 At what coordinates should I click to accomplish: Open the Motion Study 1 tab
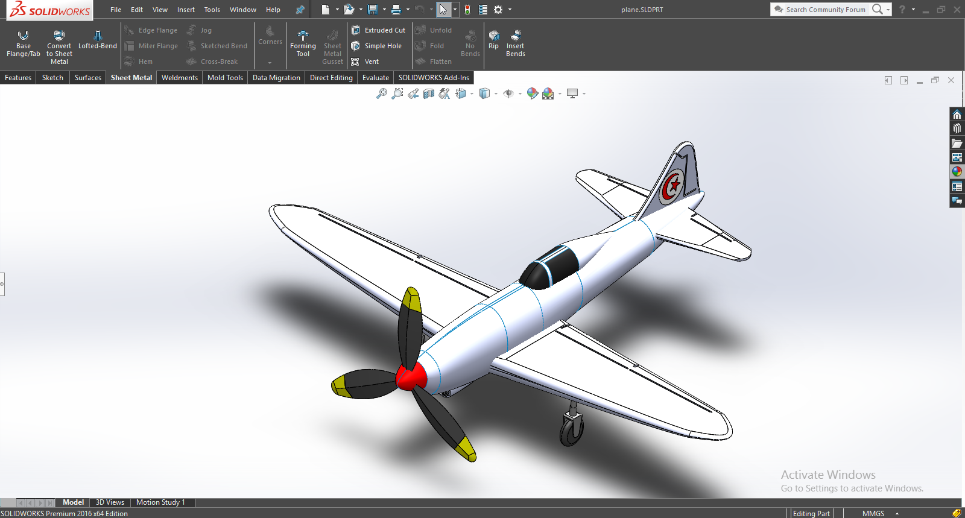coord(160,502)
